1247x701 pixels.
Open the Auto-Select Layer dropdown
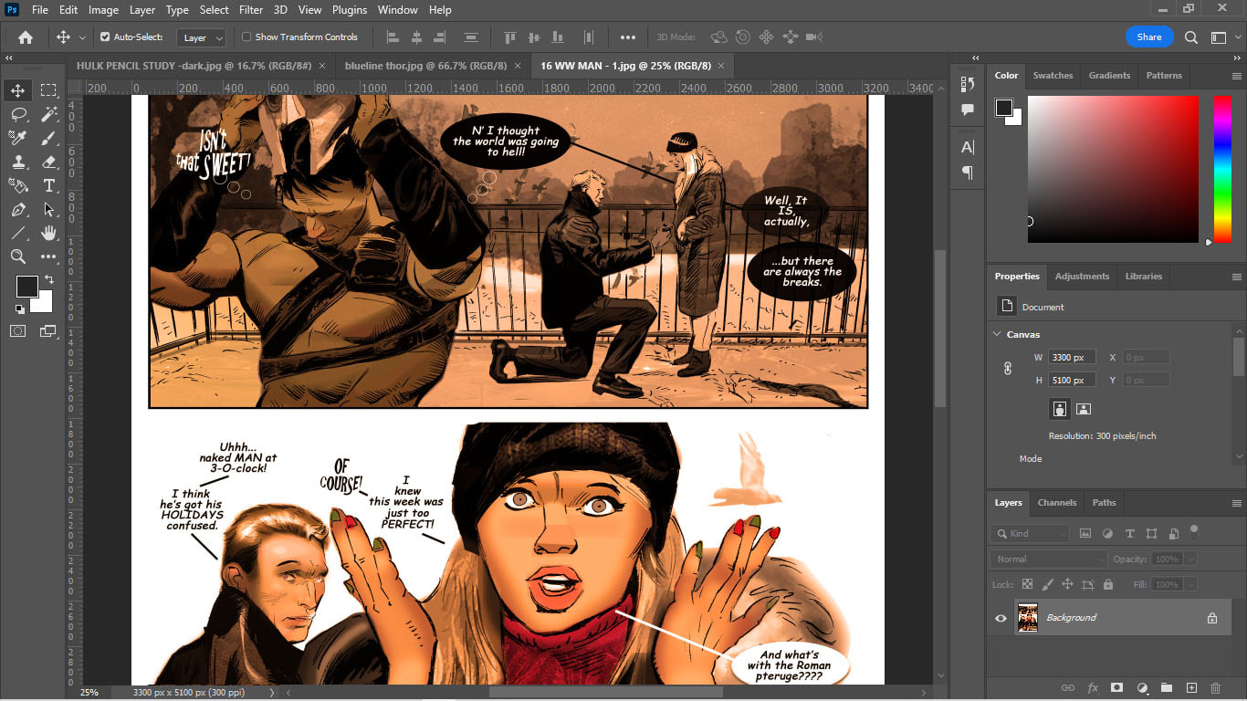click(x=202, y=37)
